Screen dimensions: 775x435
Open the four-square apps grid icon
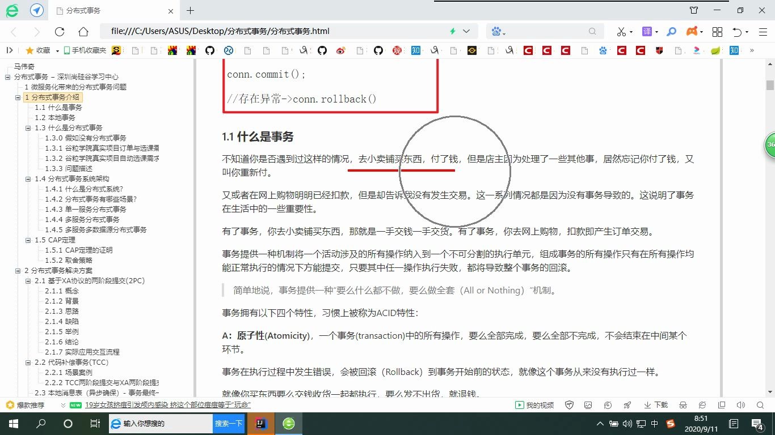pyautogui.click(x=717, y=32)
